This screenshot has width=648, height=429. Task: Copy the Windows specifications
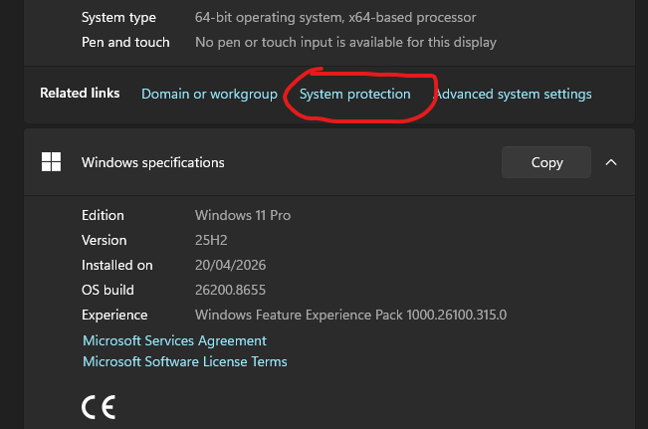click(546, 162)
